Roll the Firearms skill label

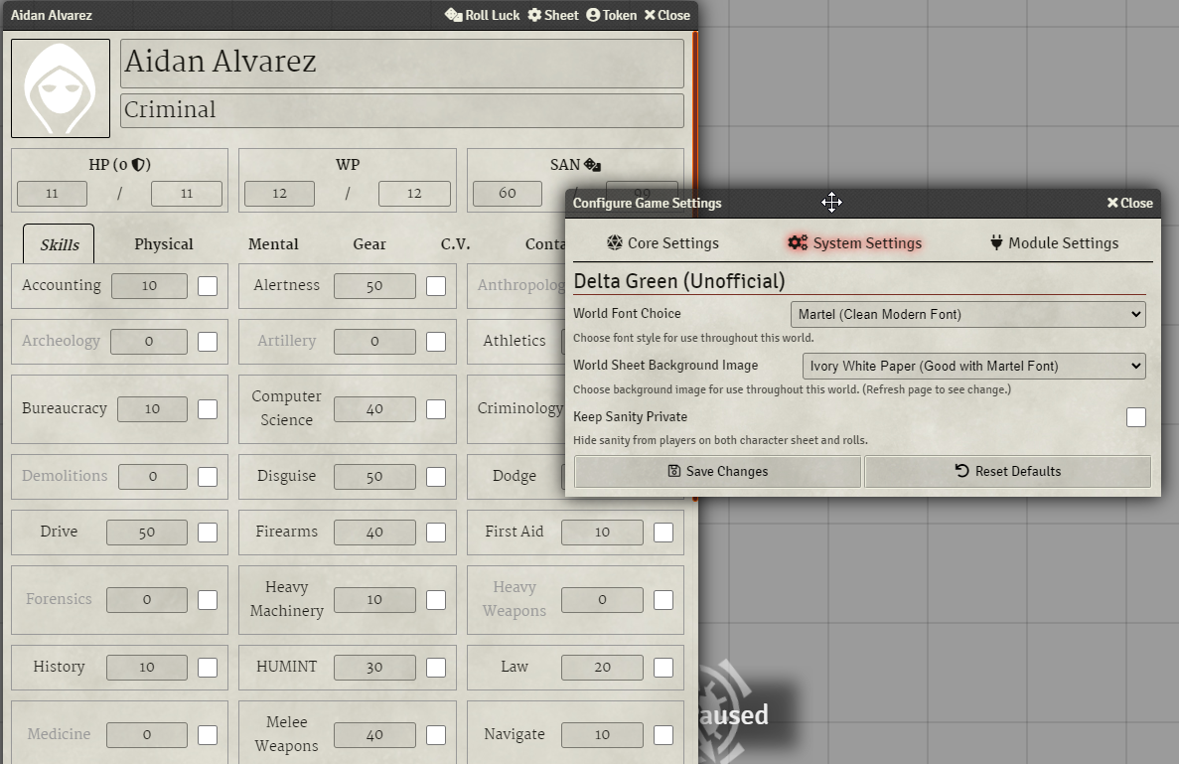[x=286, y=531]
